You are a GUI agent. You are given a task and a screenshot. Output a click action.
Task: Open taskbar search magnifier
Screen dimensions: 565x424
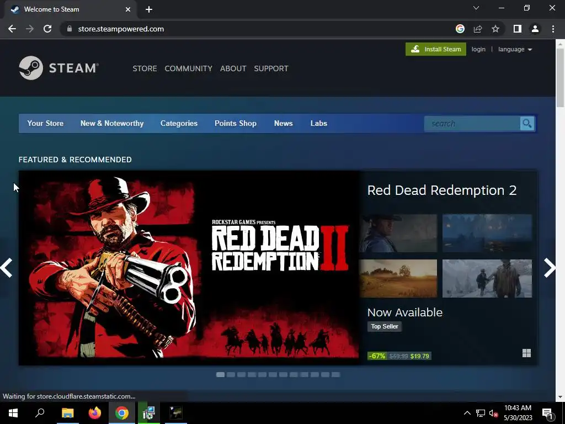[x=40, y=413]
